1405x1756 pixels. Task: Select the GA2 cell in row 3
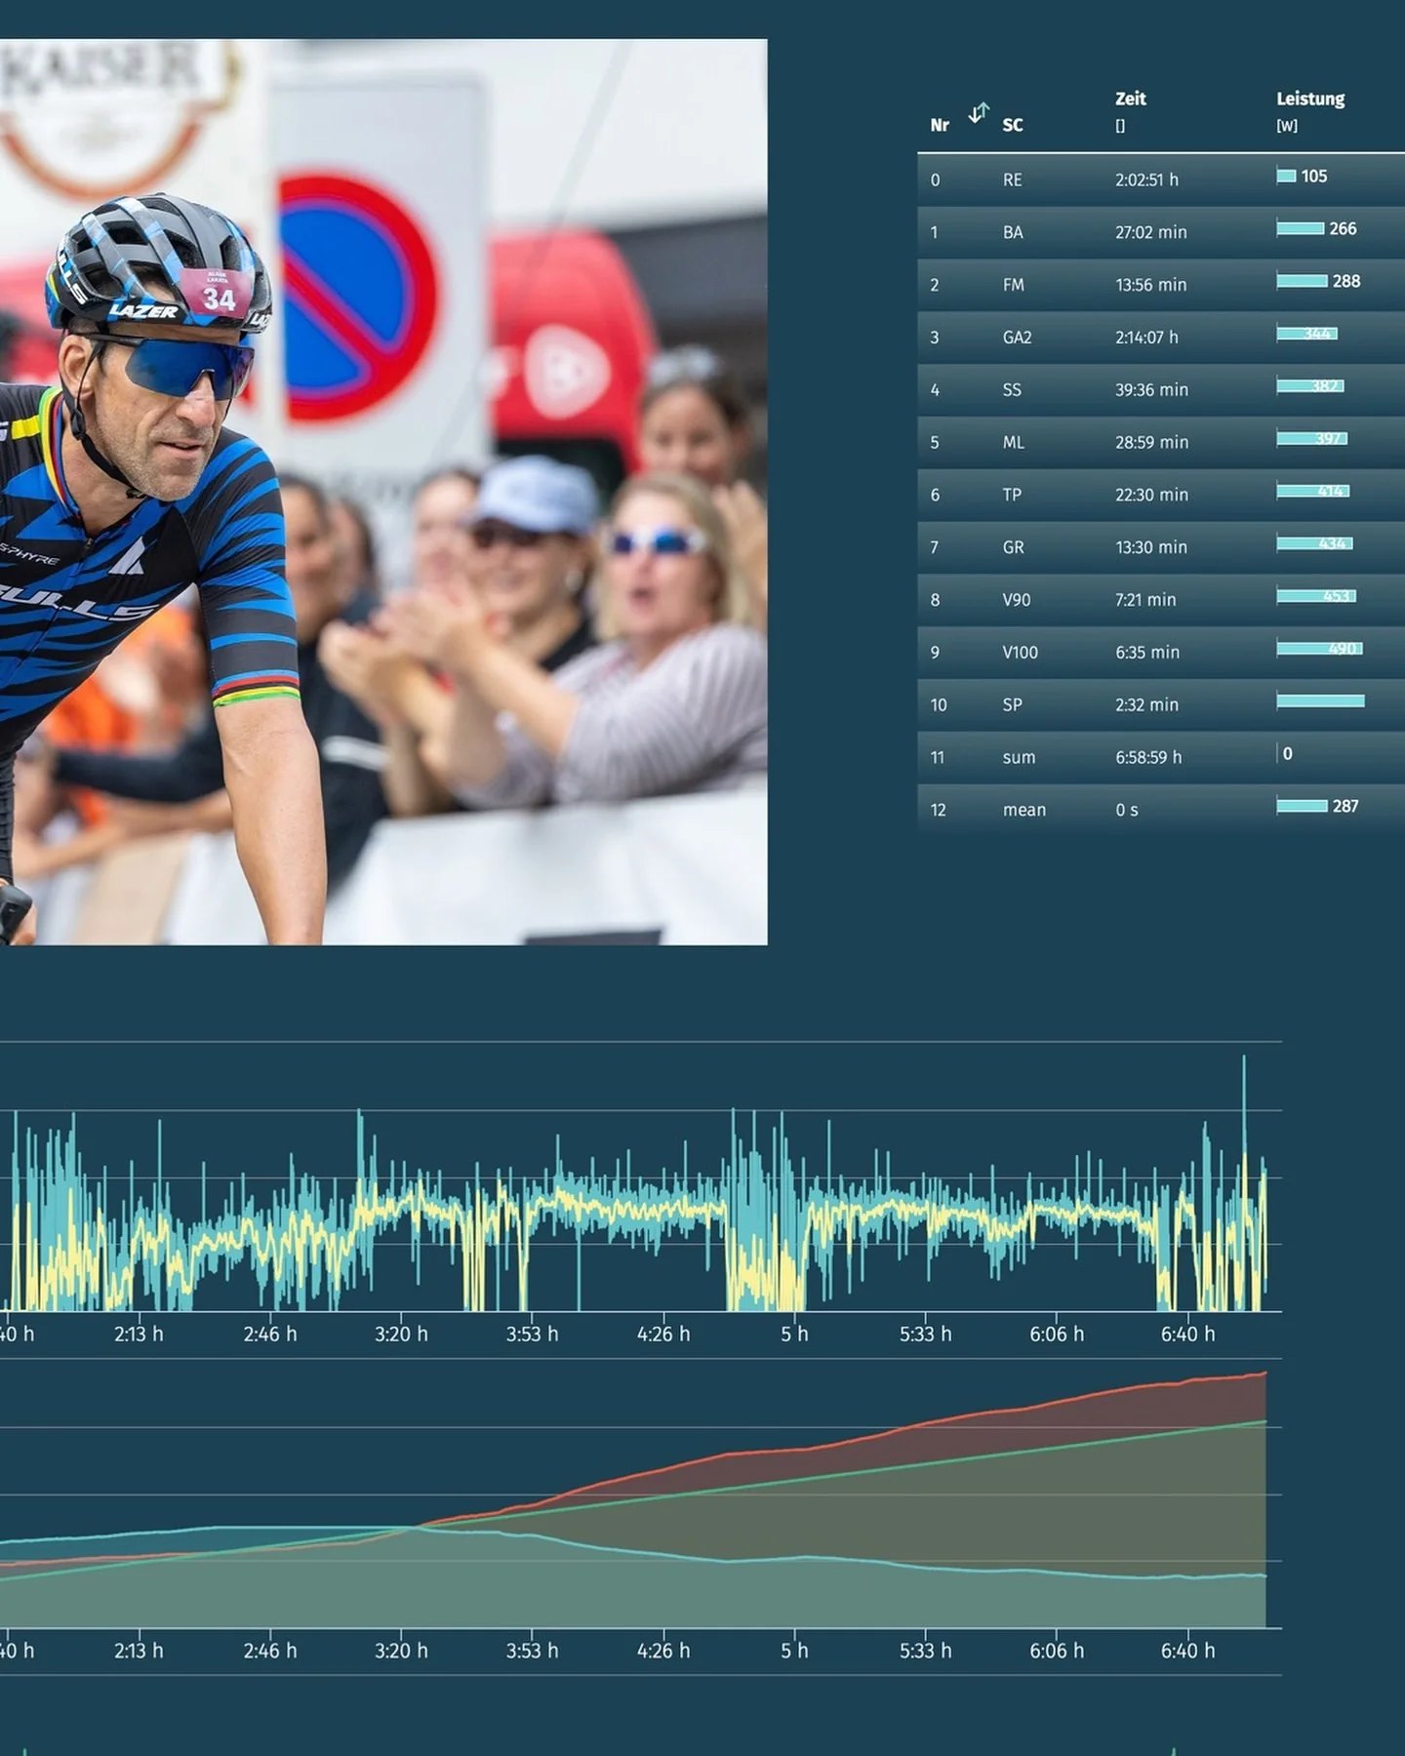[x=1017, y=338]
